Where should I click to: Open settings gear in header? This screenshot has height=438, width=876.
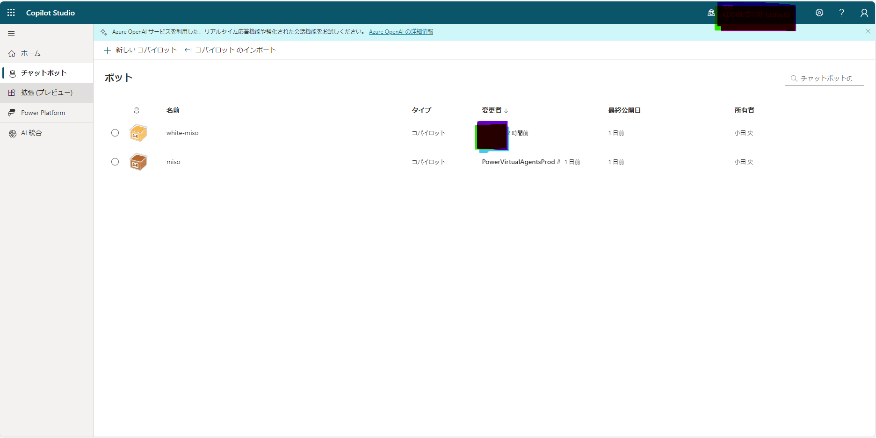pyautogui.click(x=819, y=13)
